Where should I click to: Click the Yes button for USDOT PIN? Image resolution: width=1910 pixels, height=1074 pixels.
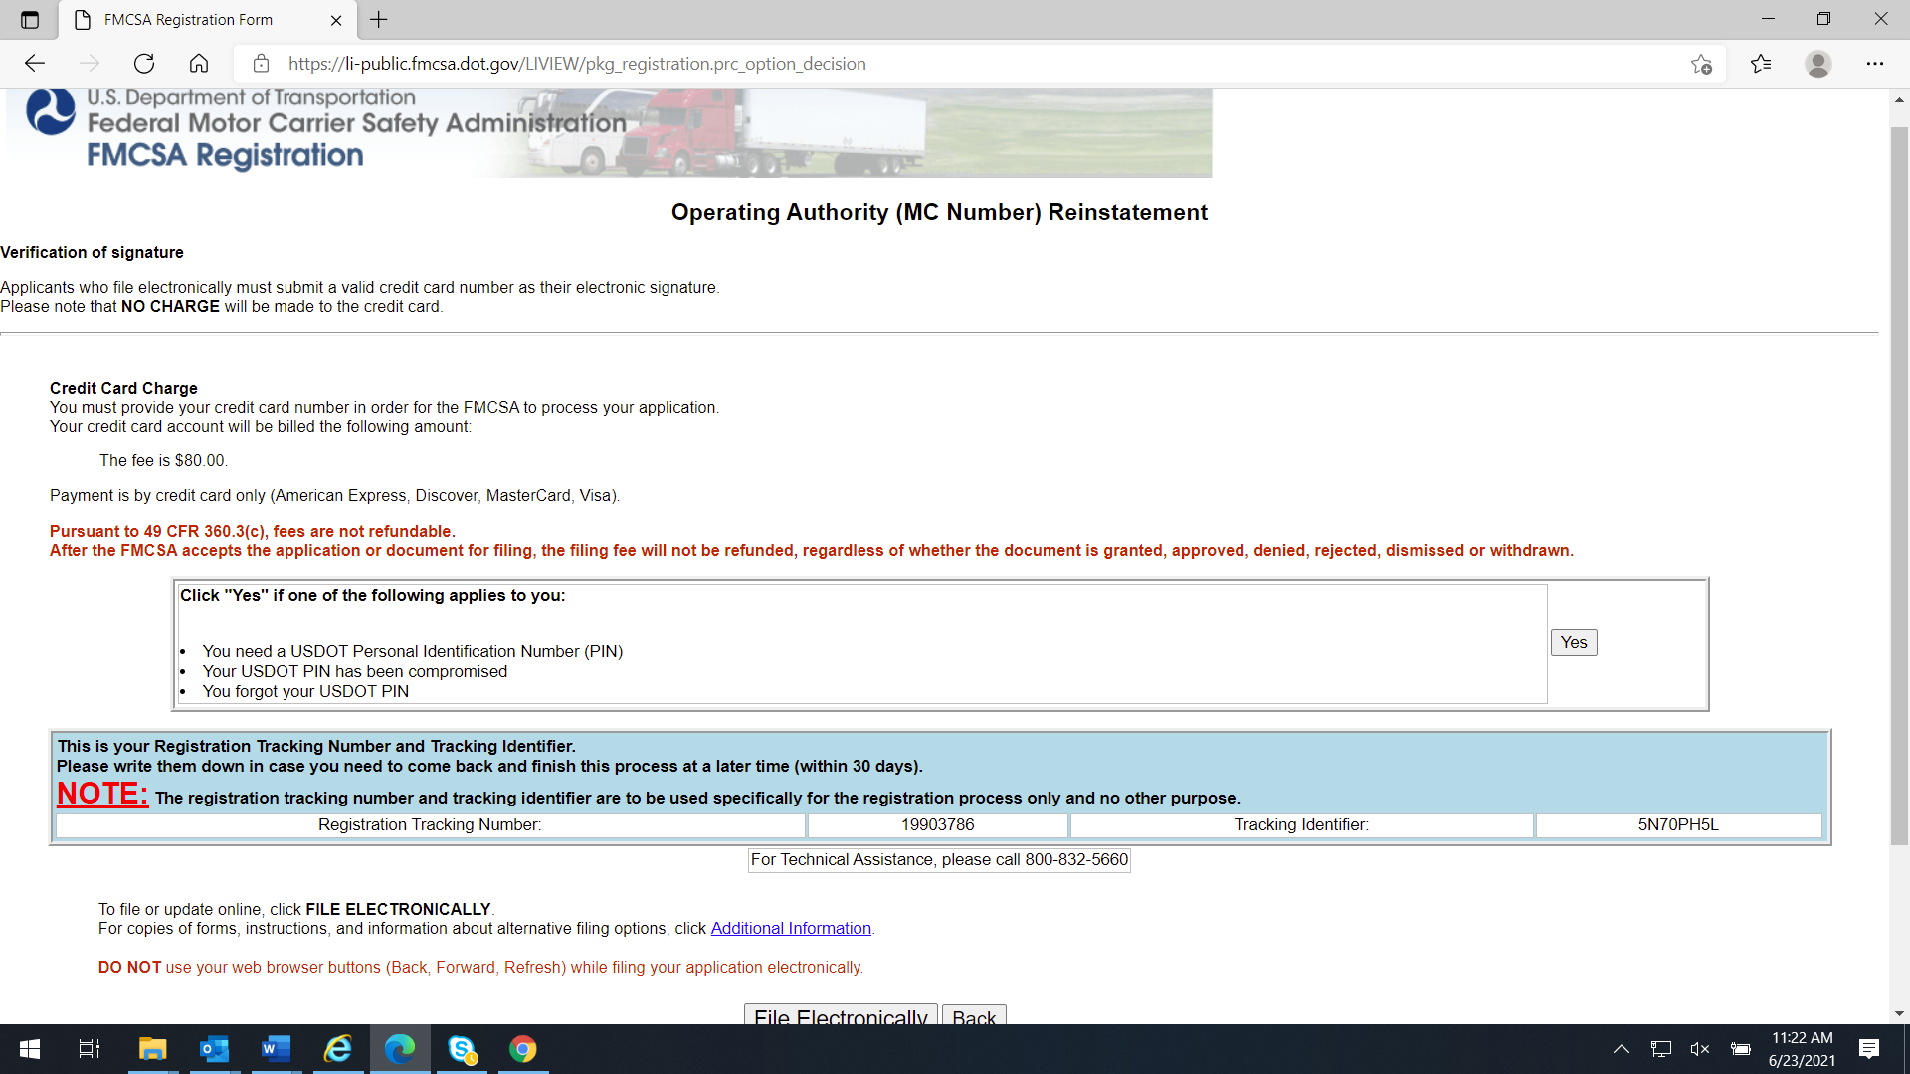[1573, 643]
